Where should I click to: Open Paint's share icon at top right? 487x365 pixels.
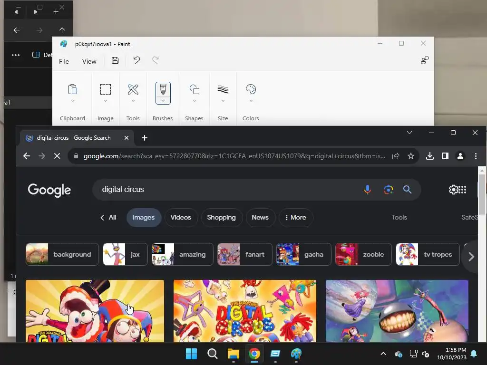tap(425, 60)
